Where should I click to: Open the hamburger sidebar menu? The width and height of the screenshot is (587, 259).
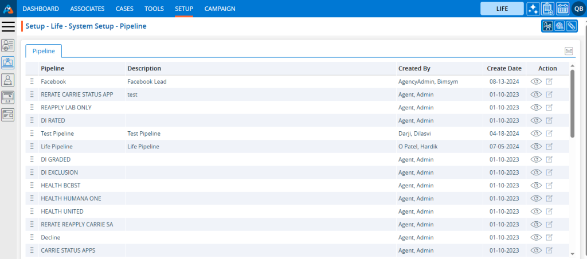coord(8,26)
